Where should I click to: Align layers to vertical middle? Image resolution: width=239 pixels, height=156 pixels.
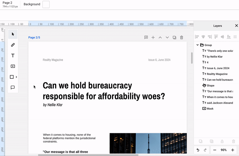(x=222, y=37)
